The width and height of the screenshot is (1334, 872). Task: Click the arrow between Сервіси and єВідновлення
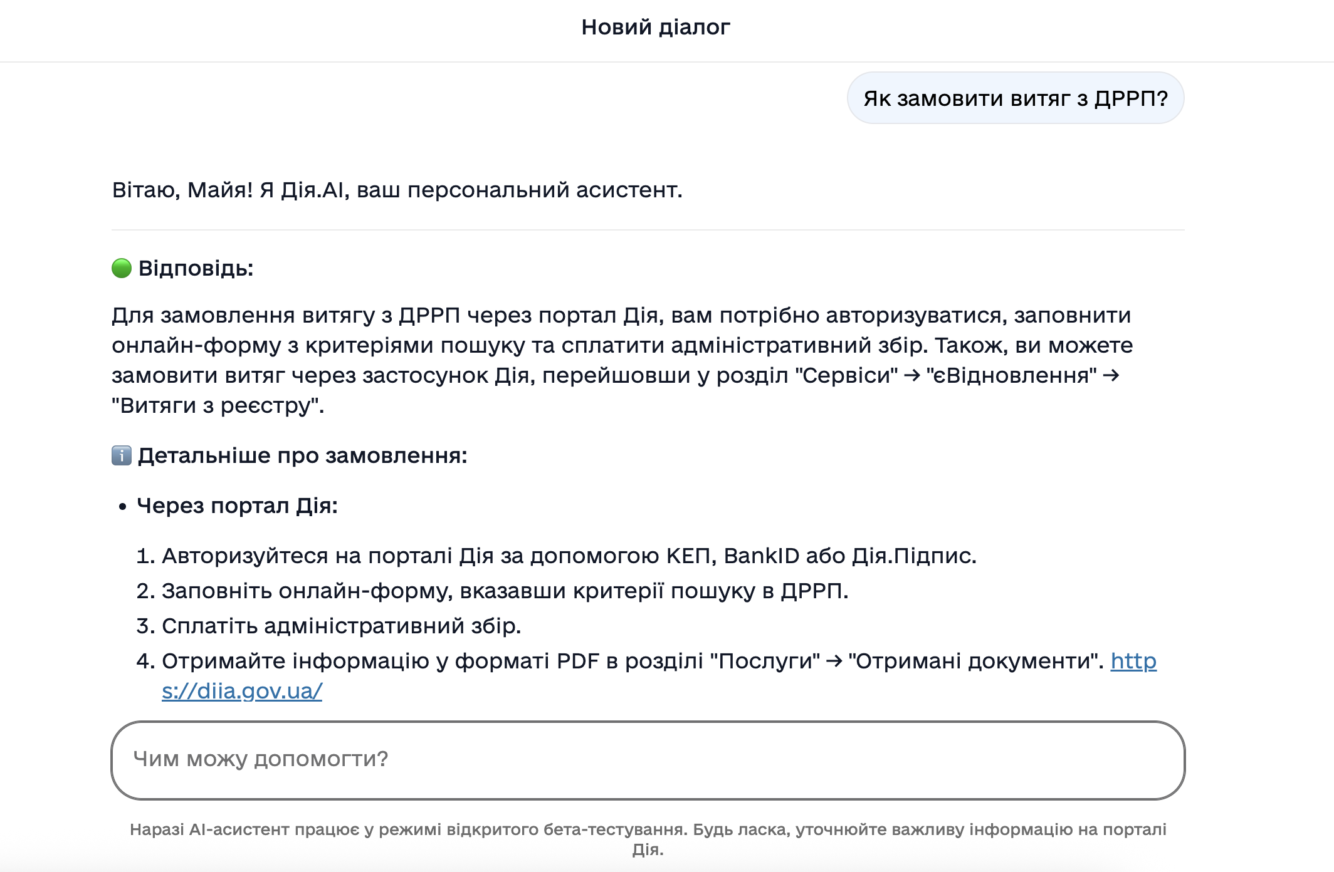click(912, 376)
